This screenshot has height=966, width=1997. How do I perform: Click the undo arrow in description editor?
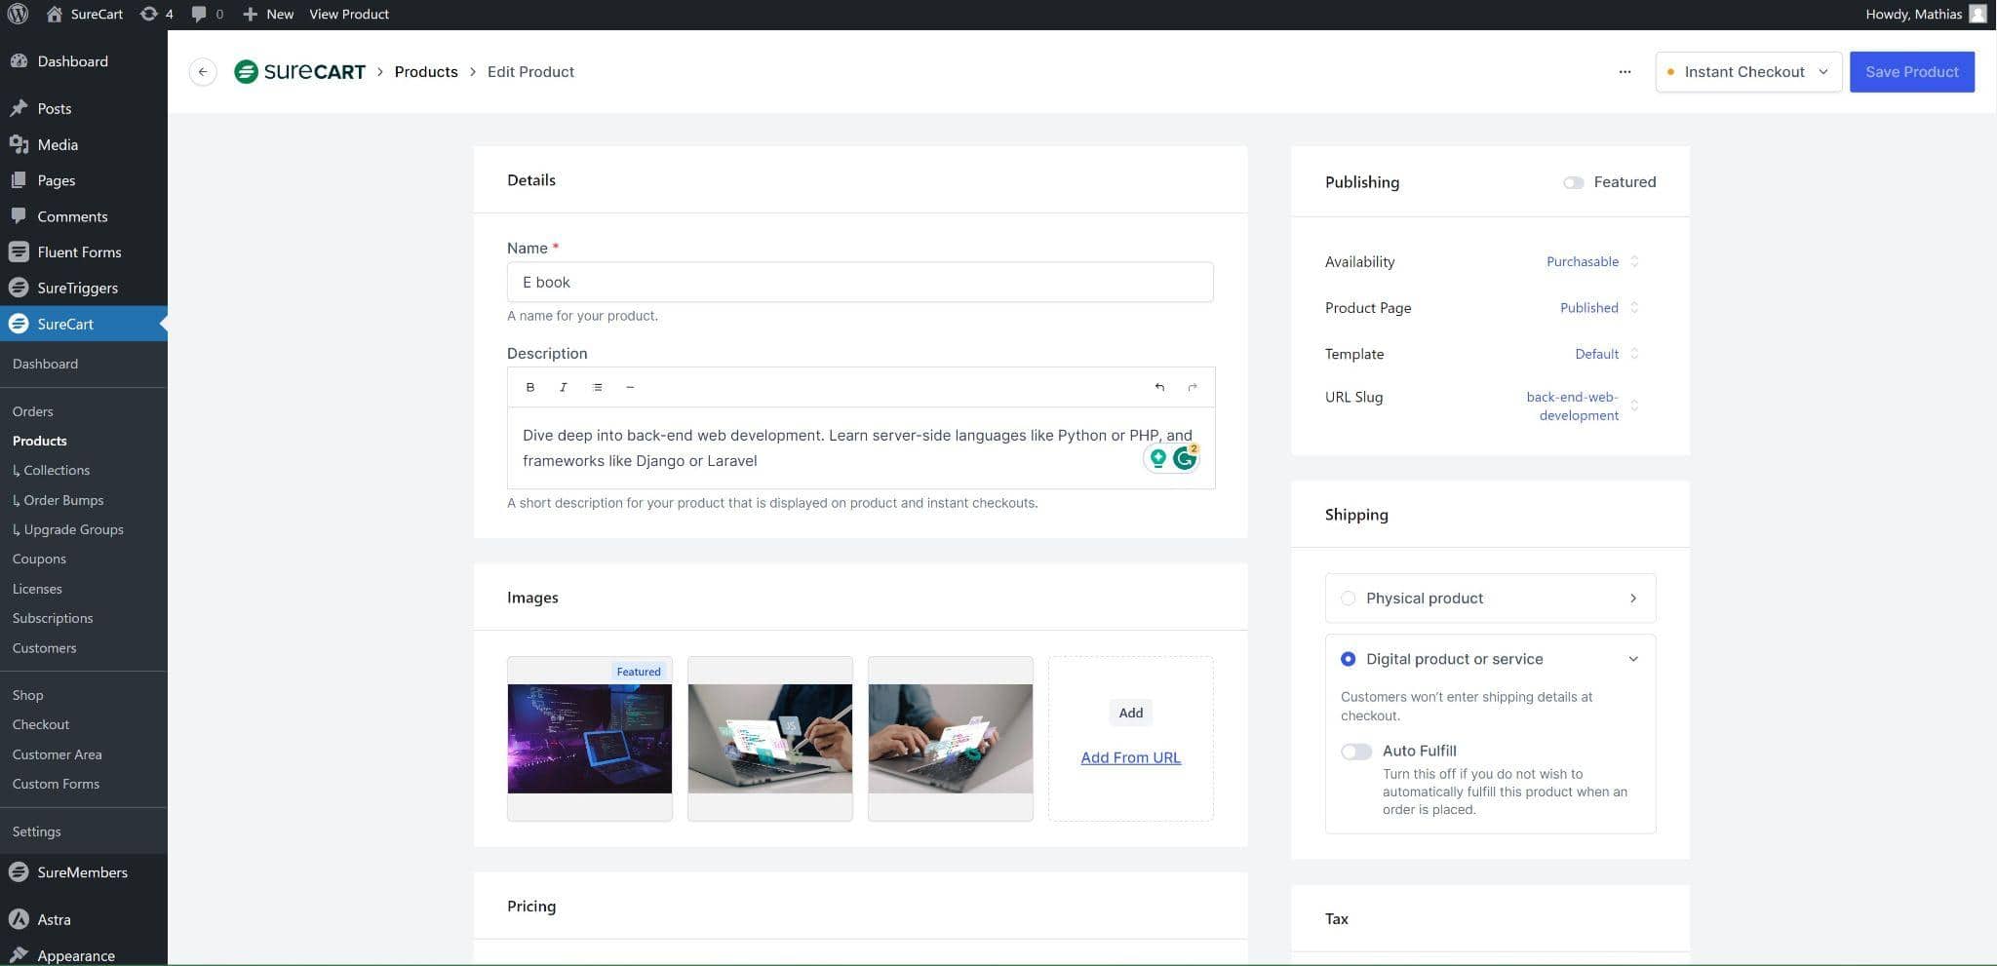tap(1159, 387)
